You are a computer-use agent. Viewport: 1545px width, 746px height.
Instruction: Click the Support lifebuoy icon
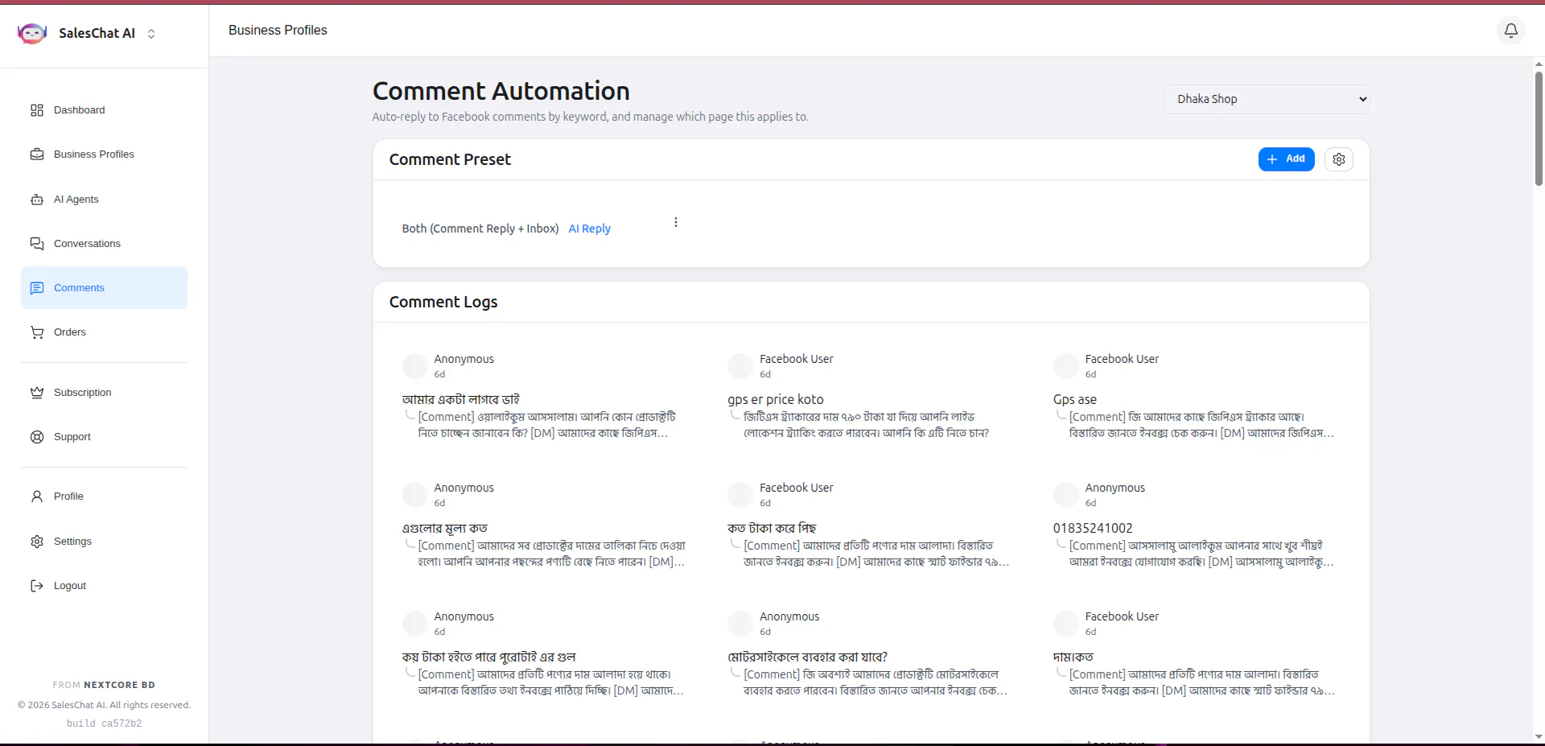pyautogui.click(x=37, y=437)
